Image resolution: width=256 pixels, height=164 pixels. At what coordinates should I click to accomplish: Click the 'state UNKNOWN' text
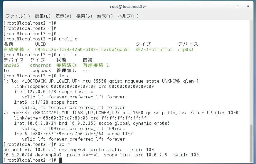point(163,81)
